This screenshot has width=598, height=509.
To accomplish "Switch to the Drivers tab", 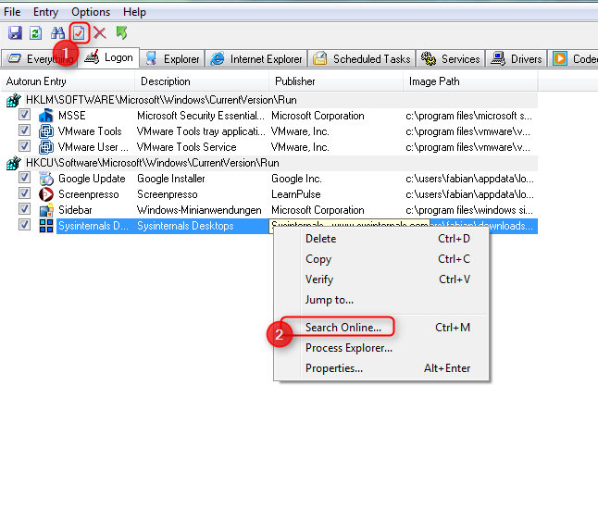I will [516, 58].
